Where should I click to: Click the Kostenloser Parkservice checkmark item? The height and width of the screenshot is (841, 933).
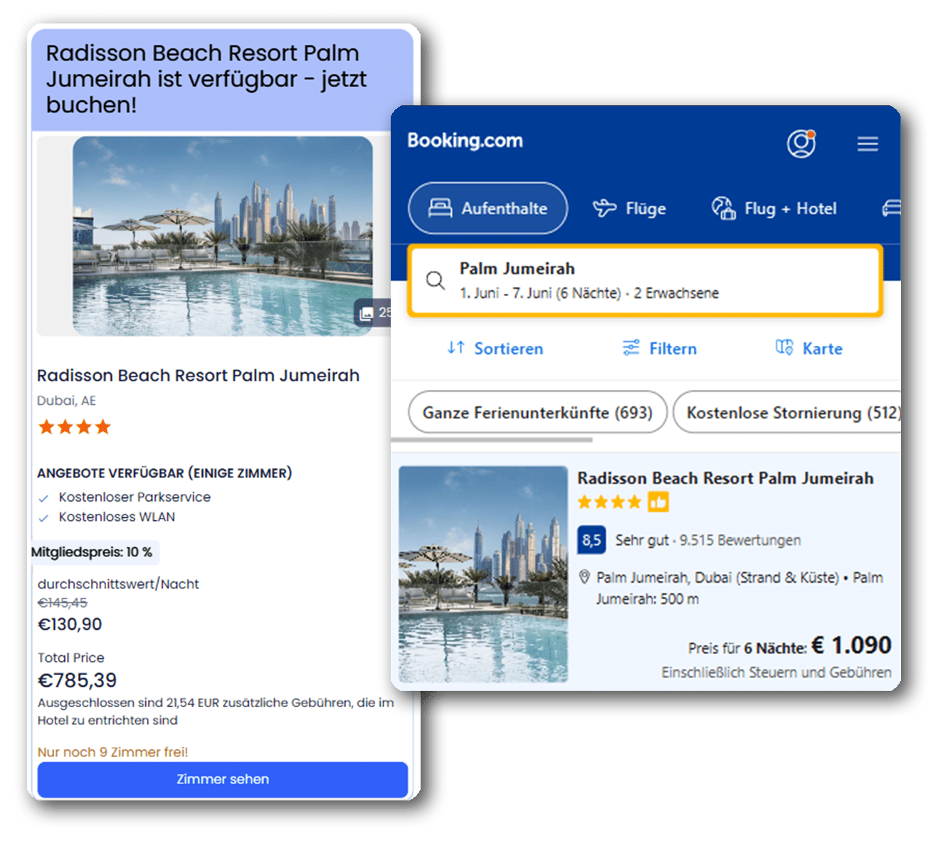pyautogui.click(x=125, y=497)
